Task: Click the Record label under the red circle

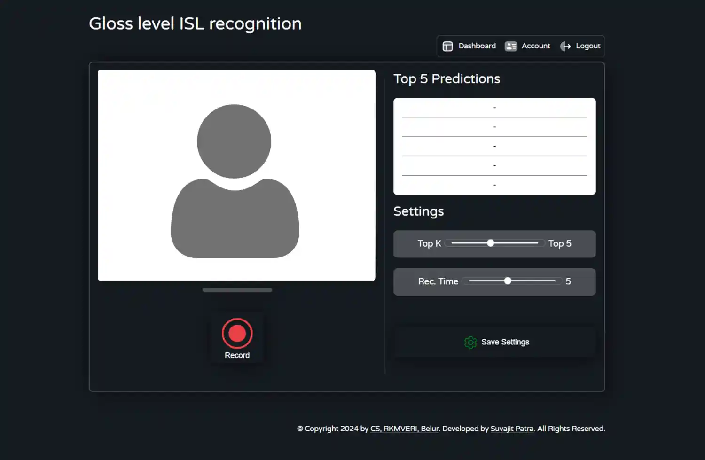Action: click(237, 355)
